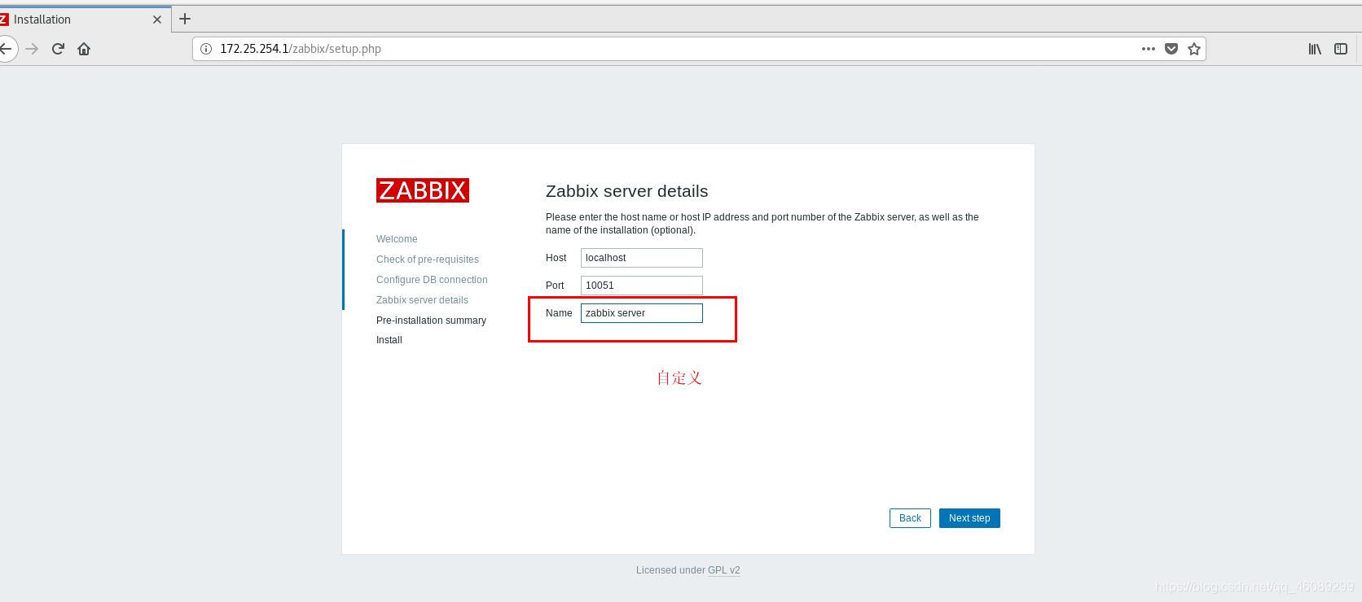Click the Host input field
This screenshot has height=602, width=1362.
(x=642, y=258)
